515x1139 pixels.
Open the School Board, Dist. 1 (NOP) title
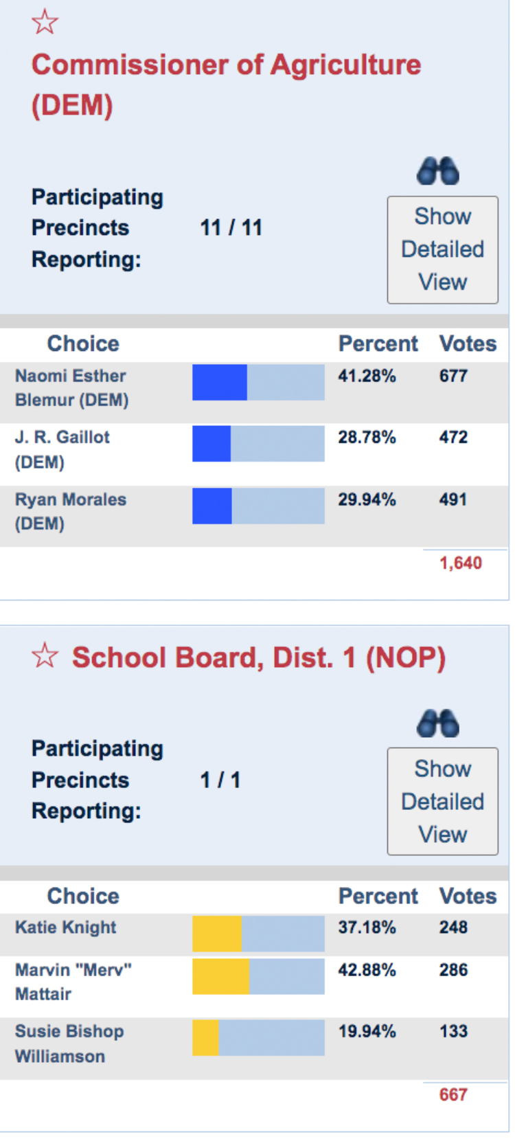click(x=259, y=657)
